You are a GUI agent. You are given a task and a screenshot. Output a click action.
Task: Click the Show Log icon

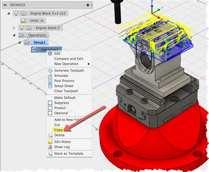pyautogui.click(x=50, y=147)
